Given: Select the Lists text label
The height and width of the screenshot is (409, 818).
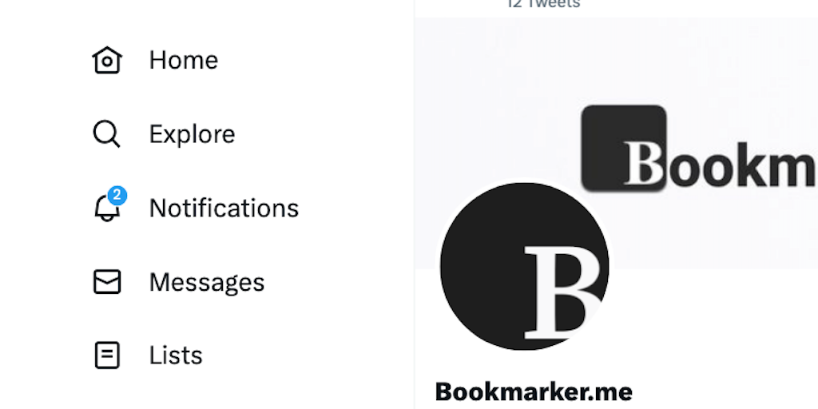Looking at the screenshot, I should 176,355.
